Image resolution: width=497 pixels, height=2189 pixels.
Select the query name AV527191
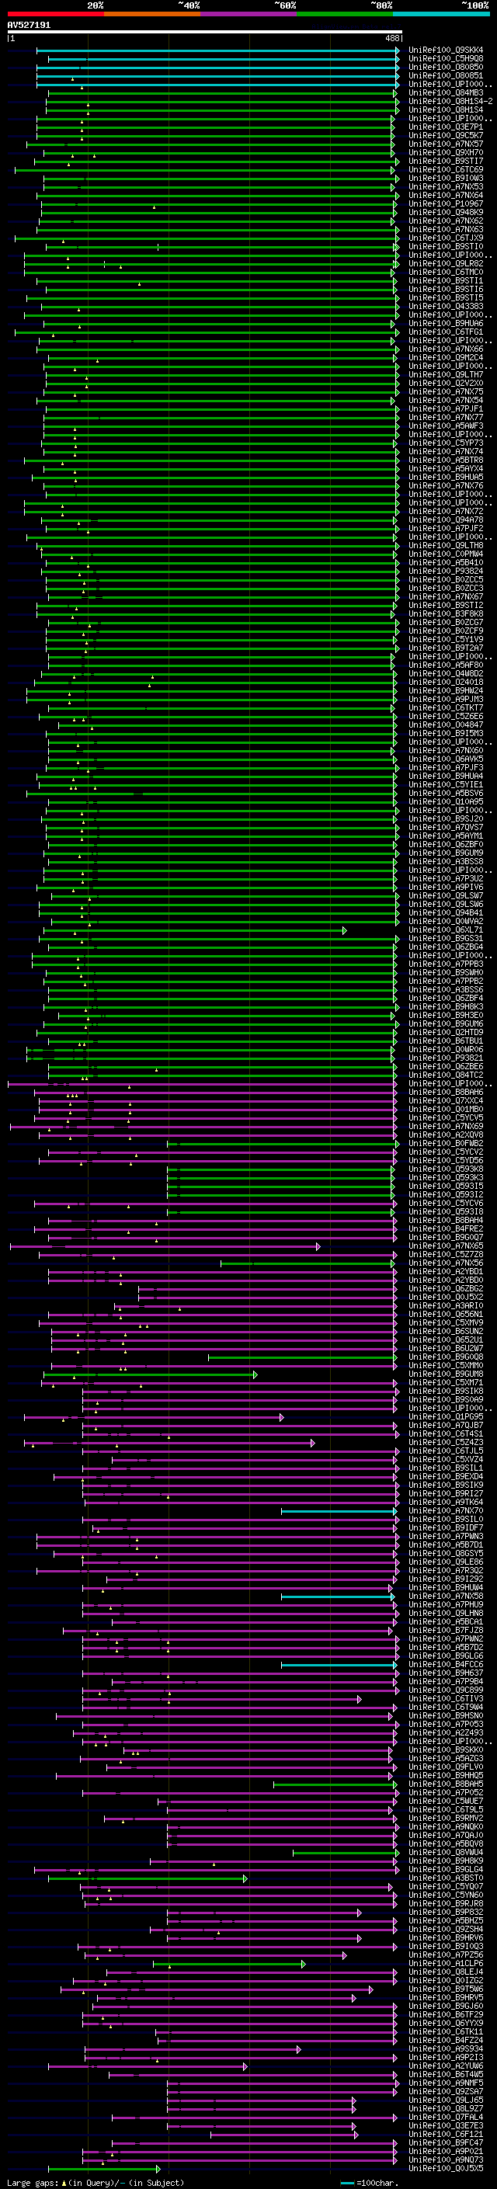[29, 26]
